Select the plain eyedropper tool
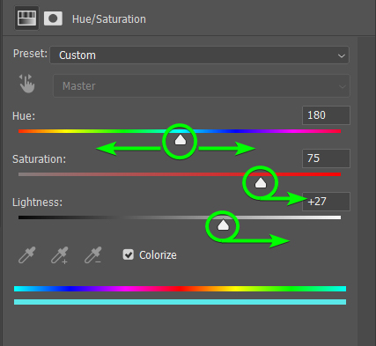This screenshot has width=376, height=346. [27, 254]
